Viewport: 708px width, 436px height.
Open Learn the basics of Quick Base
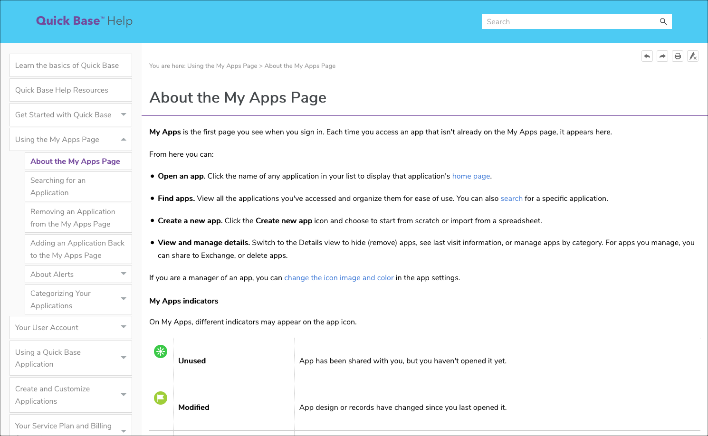click(x=71, y=65)
